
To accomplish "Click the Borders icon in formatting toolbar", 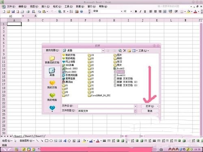I will pos(182,12).
